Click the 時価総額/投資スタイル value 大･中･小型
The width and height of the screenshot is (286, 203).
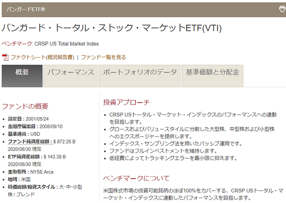tap(71, 187)
